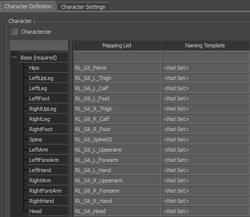Viewport: 250px width, 217px height.
Task: Click the Not Set template cell for LeftHand
Action: point(206,170)
